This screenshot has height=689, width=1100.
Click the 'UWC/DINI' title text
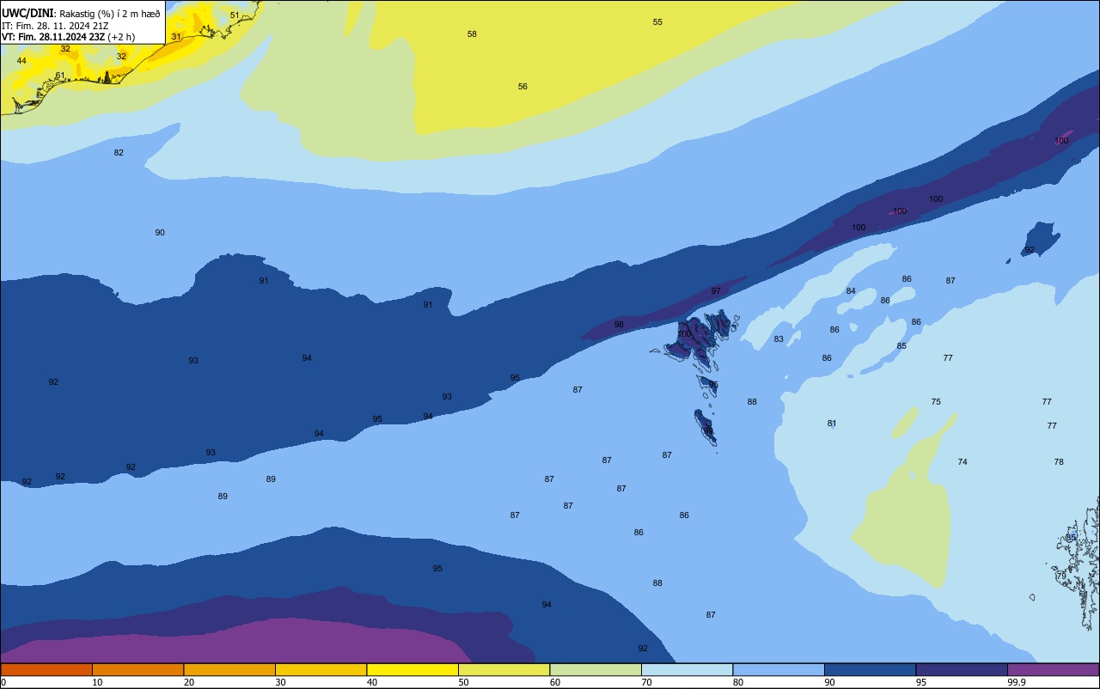[27, 14]
